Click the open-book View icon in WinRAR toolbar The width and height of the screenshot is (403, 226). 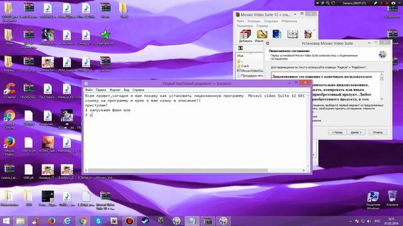(292, 34)
